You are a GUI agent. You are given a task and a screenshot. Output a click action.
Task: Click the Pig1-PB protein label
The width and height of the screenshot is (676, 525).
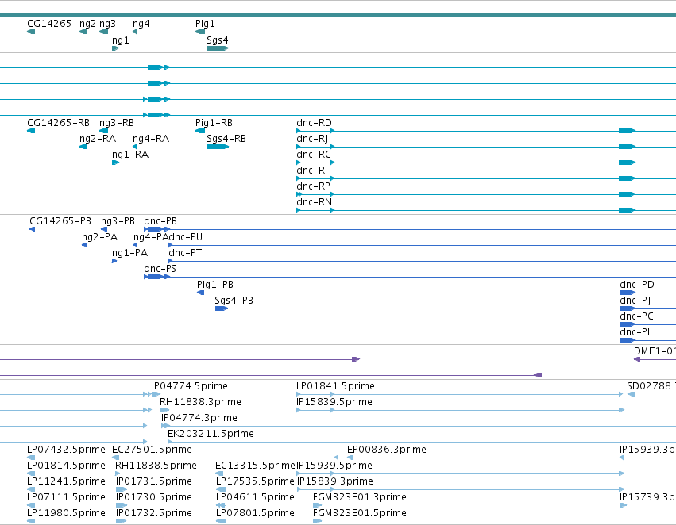tap(215, 285)
